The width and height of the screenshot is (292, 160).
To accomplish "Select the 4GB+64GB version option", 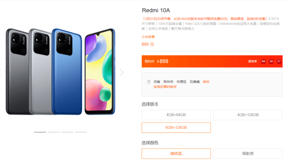I will [176, 115].
